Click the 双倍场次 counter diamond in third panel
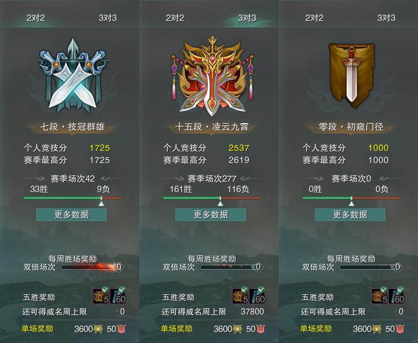The image size is (418, 343). [398, 267]
